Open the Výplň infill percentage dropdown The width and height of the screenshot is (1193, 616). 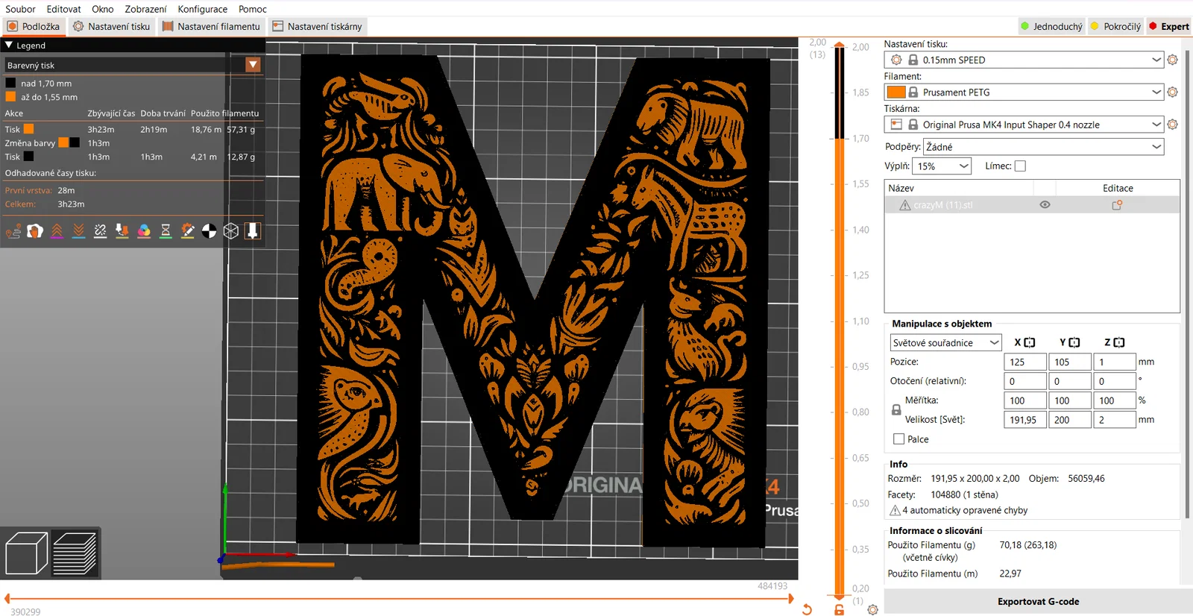tap(942, 166)
